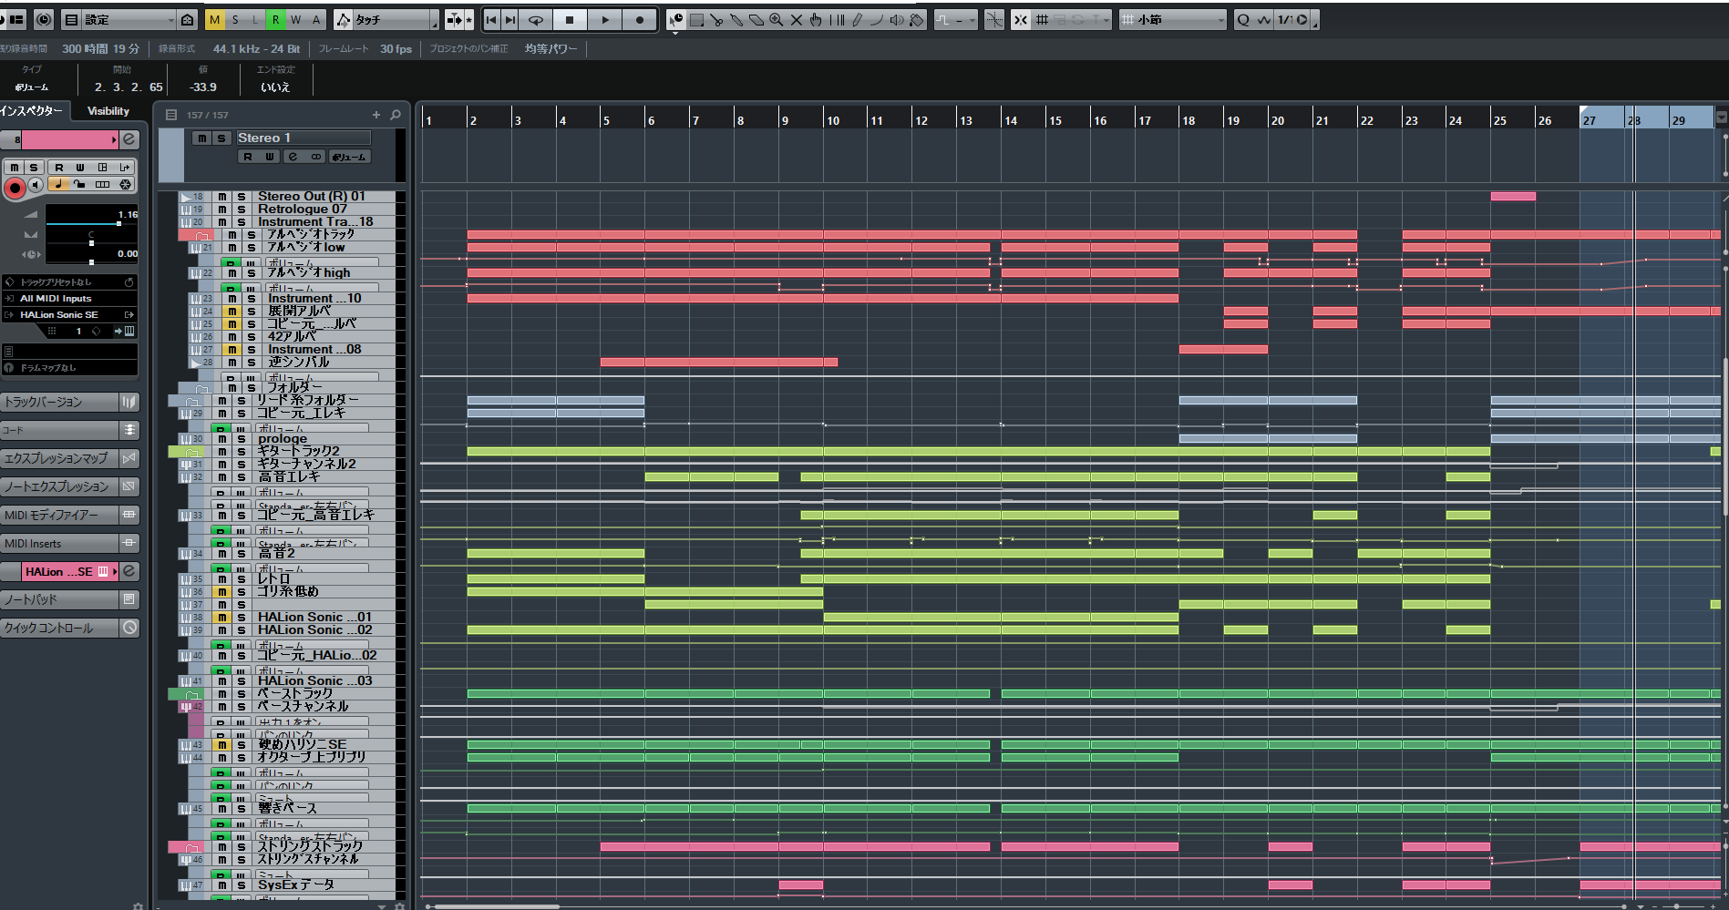Click the reload track preset circular arrow
Image resolution: width=1729 pixels, height=910 pixels.
(129, 282)
